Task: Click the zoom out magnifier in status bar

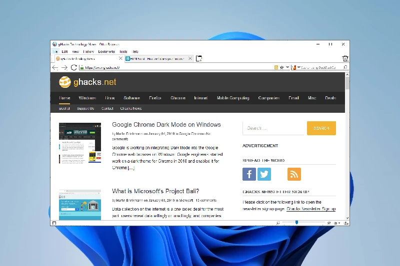Action: tap(278, 223)
